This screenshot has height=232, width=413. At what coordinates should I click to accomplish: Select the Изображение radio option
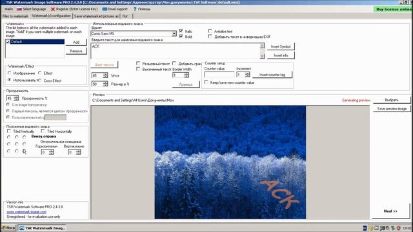click(x=10, y=73)
